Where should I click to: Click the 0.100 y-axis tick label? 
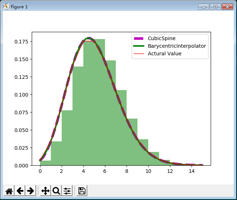coord(21,95)
